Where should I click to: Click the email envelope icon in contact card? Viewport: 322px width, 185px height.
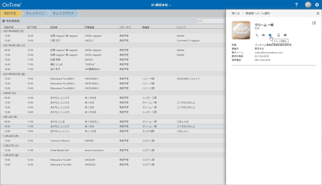click(285, 35)
